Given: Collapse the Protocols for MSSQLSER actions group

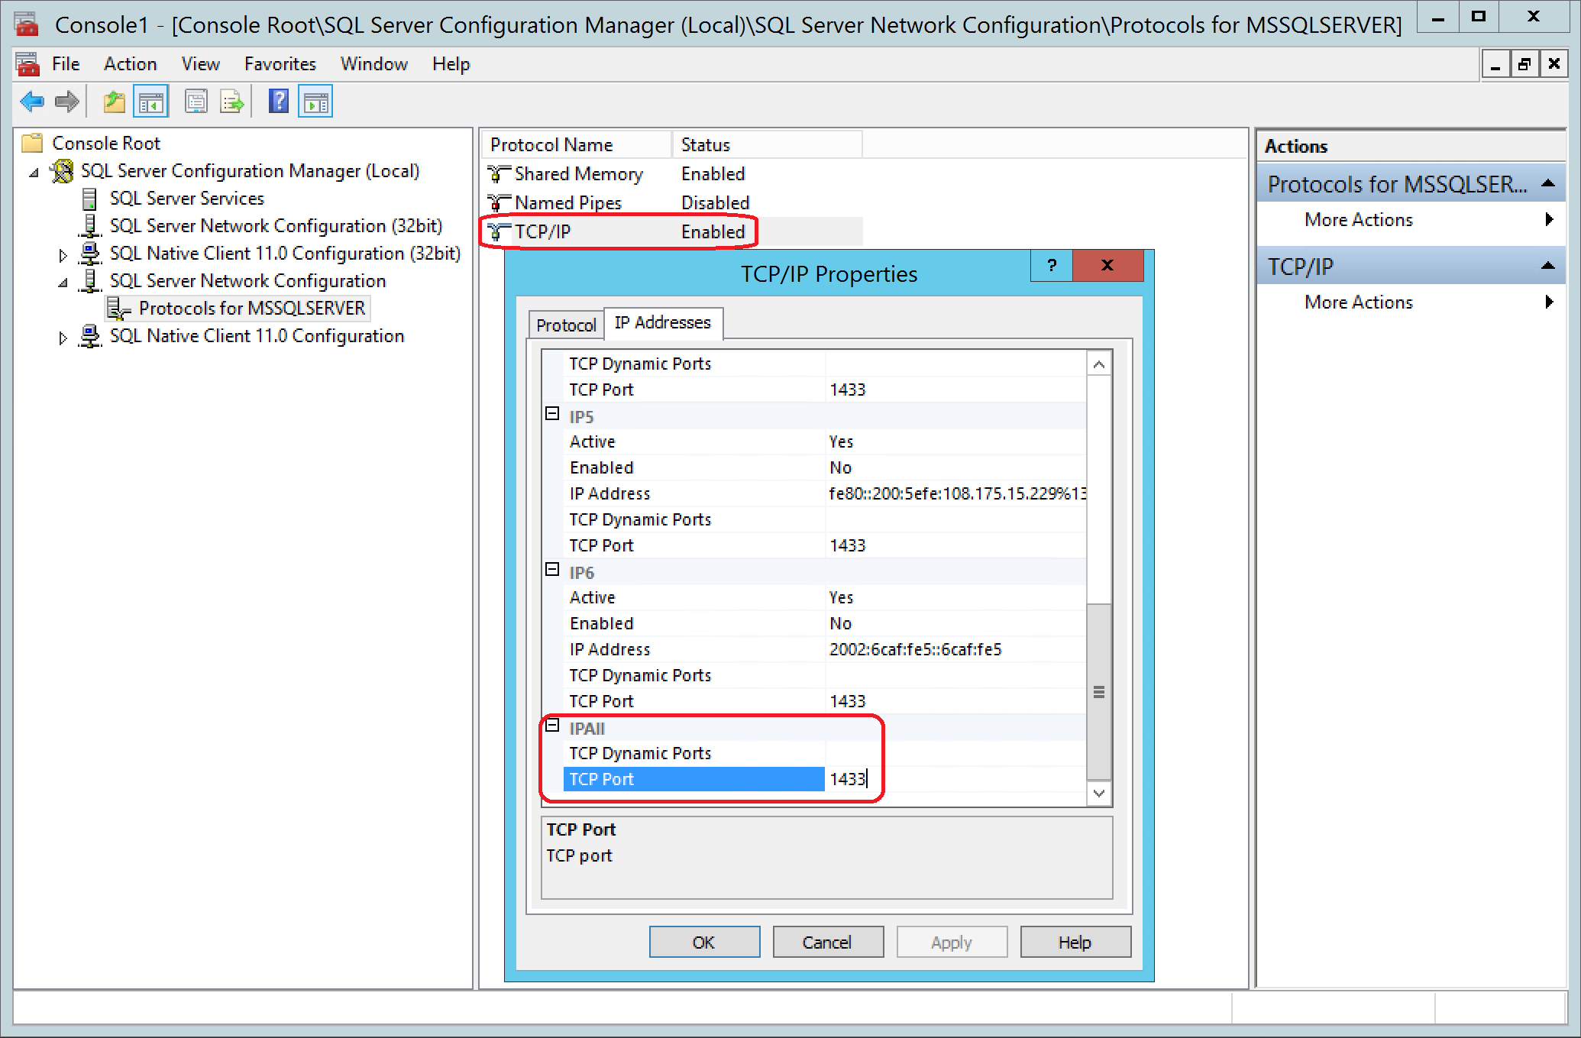Looking at the screenshot, I should click(x=1549, y=183).
